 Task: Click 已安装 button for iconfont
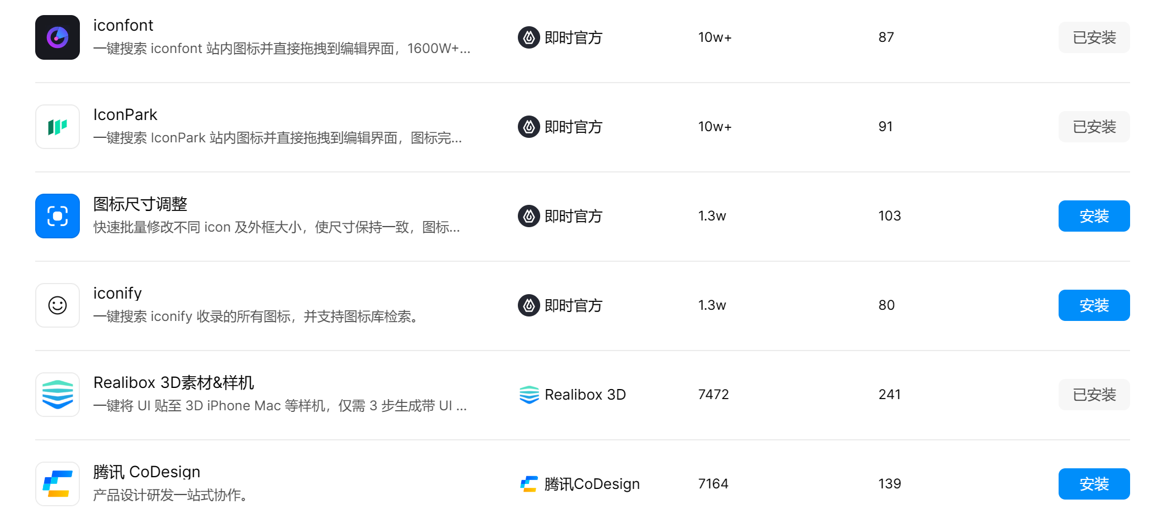pos(1094,37)
